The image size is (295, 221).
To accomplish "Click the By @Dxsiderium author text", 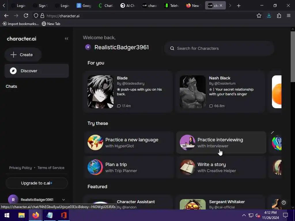I will click(222, 83).
